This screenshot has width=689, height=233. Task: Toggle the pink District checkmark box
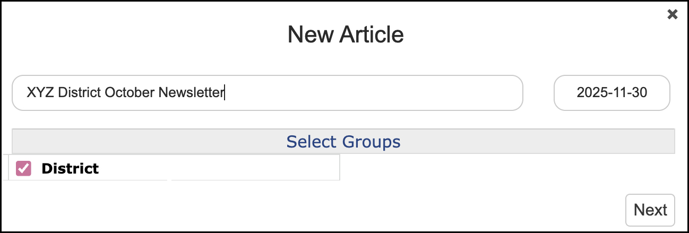[x=23, y=168]
